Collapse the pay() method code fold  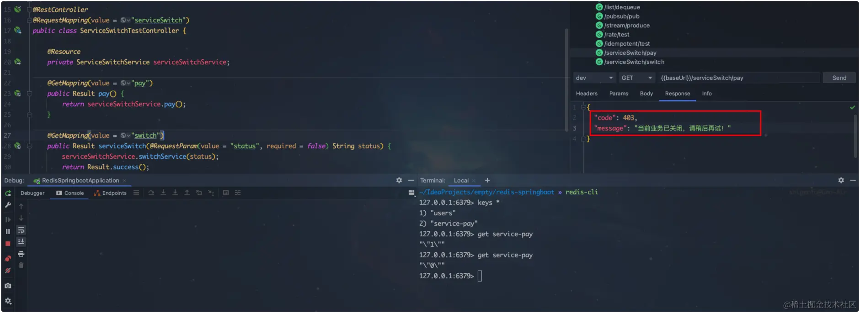[30, 94]
